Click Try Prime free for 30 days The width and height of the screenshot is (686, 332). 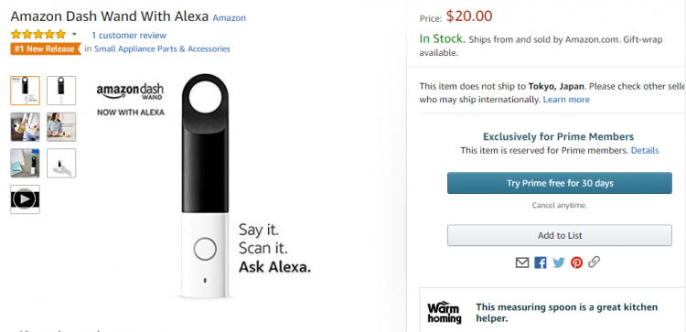point(560,183)
